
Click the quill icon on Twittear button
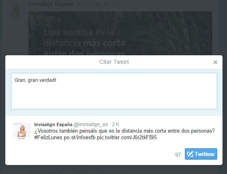(190, 154)
